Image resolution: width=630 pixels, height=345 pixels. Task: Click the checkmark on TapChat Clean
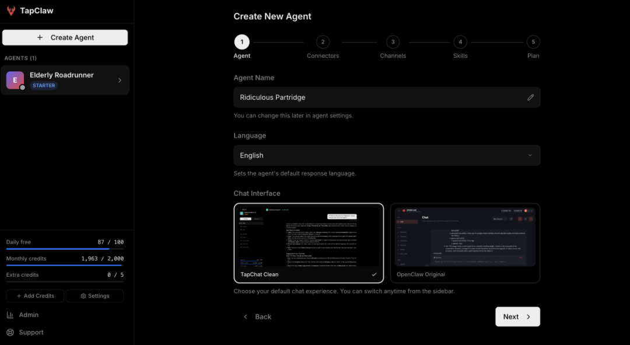pyautogui.click(x=374, y=274)
